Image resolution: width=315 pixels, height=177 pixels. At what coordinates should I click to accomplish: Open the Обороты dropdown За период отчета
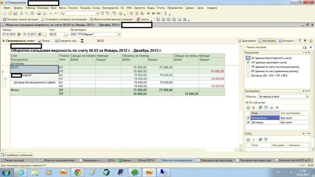coord(307,97)
